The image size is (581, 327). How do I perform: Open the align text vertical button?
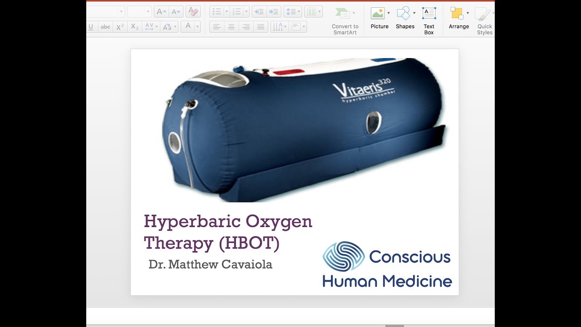(298, 27)
